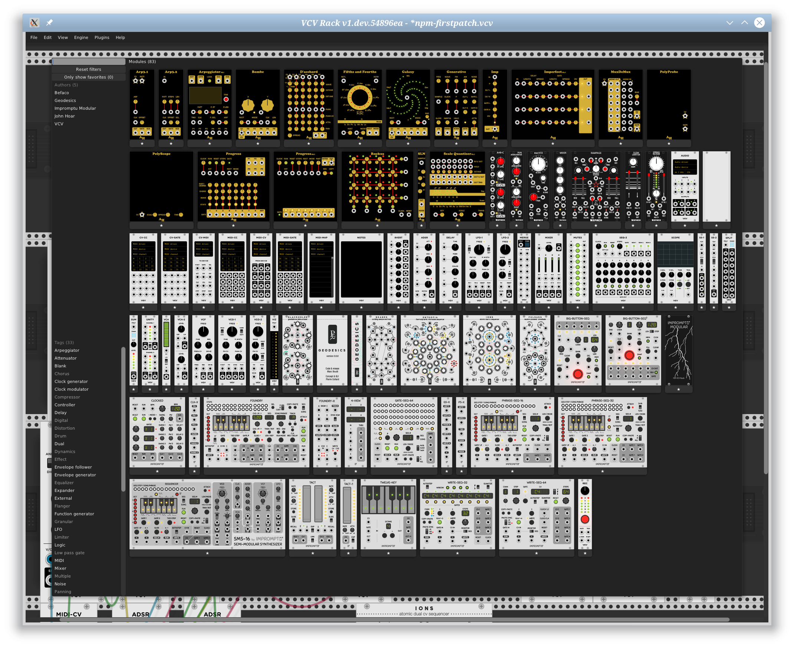
Task: Filter modules by author VCV
Action: (x=59, y=124)
